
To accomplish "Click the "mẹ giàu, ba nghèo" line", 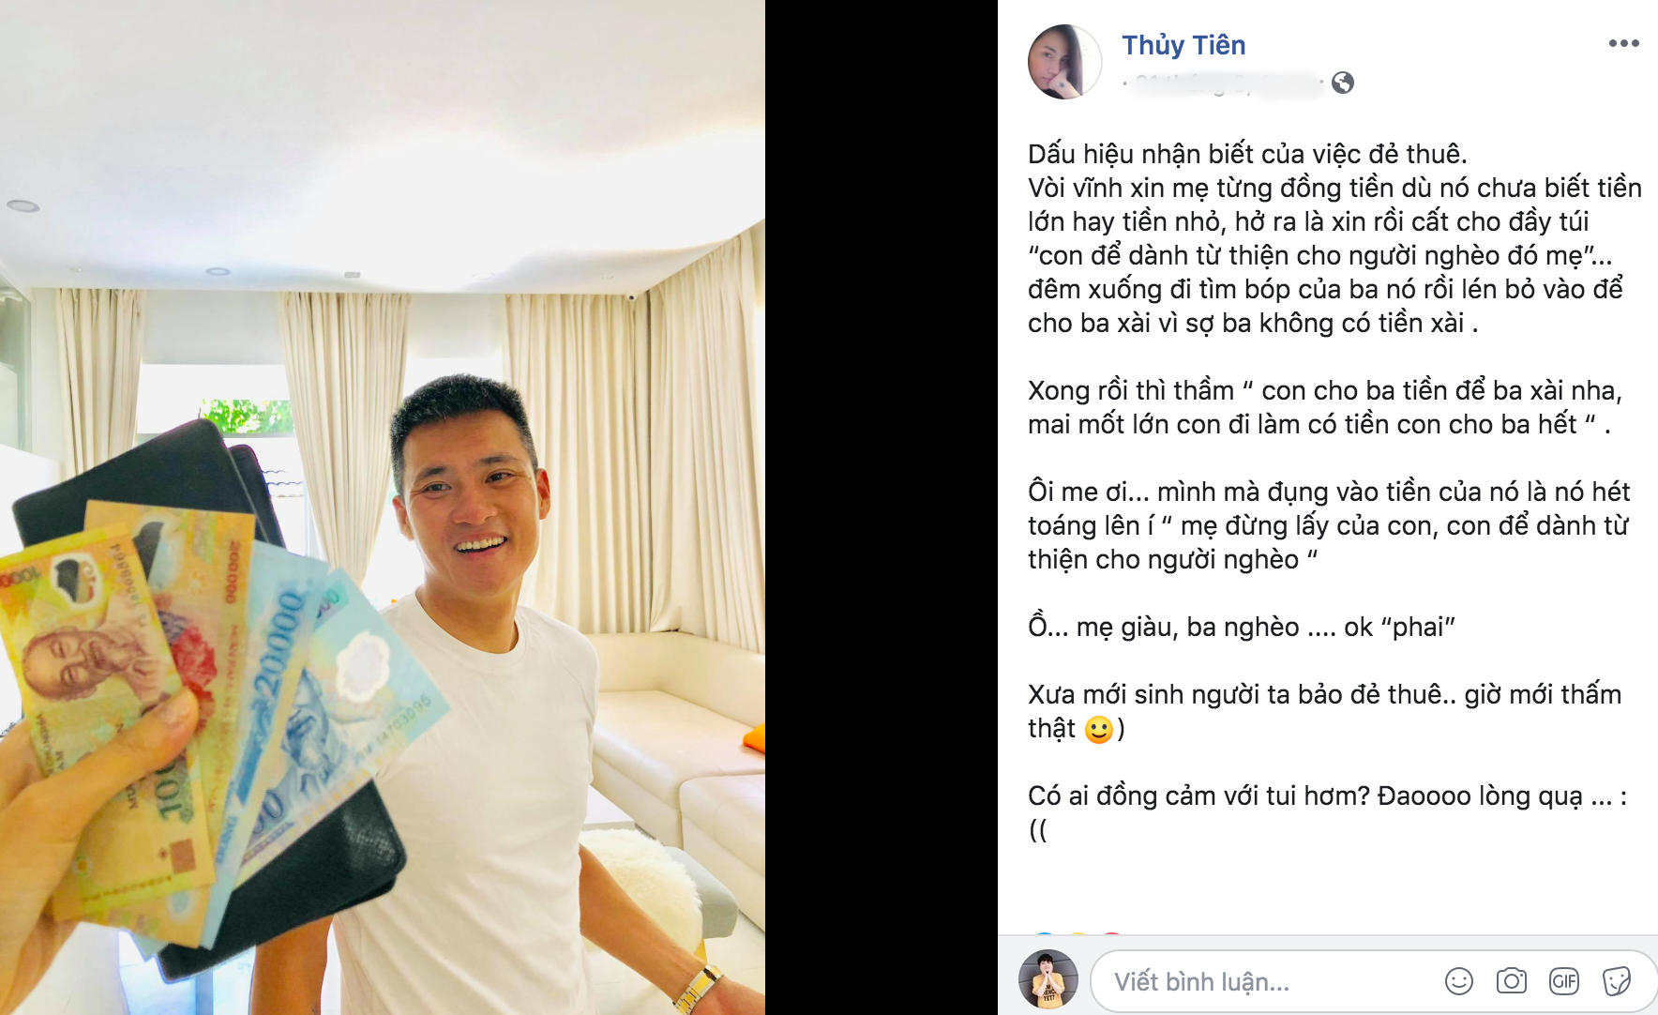I will (1241, 627).
